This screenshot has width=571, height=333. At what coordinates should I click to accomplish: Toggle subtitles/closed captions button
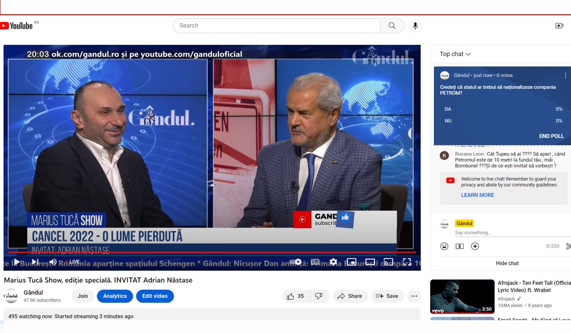(x=315, y=262)
